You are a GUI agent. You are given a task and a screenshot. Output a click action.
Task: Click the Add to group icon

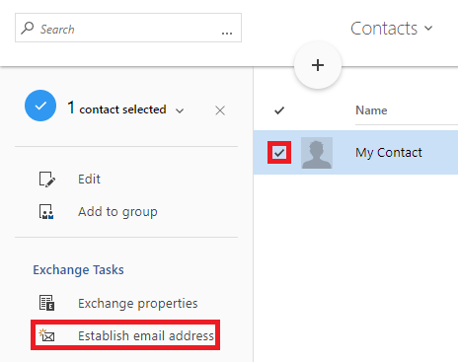[46, 212]
